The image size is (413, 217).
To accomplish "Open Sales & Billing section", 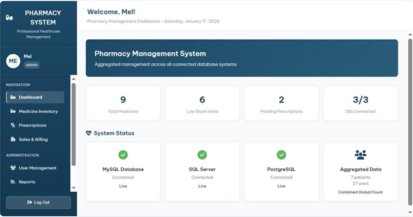I will click(35, 139).
